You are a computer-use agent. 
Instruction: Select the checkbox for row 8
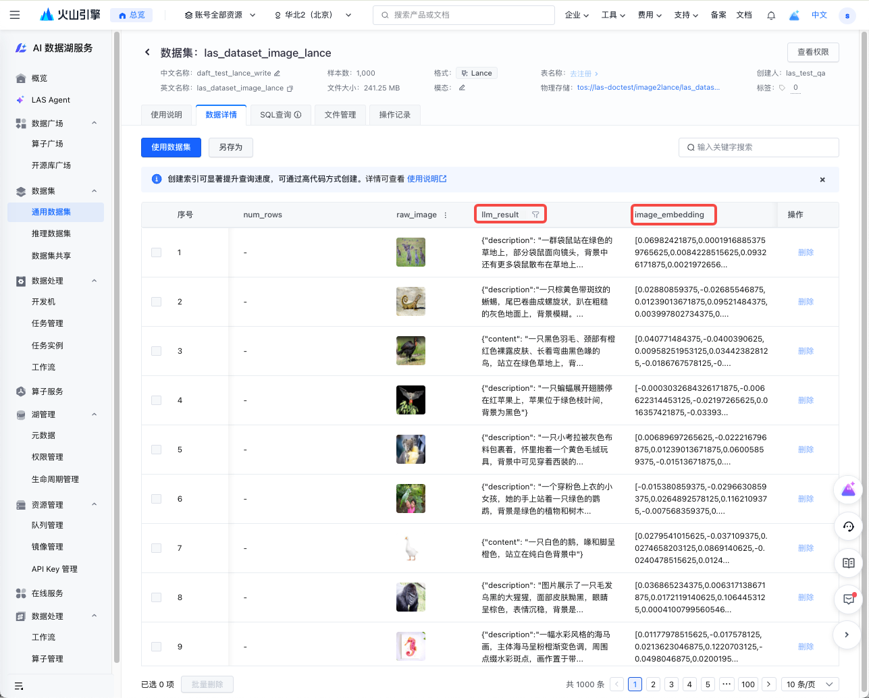point(157,597)
